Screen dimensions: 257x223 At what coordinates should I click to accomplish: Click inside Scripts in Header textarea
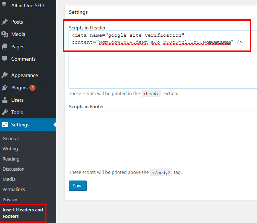(163, 59)
